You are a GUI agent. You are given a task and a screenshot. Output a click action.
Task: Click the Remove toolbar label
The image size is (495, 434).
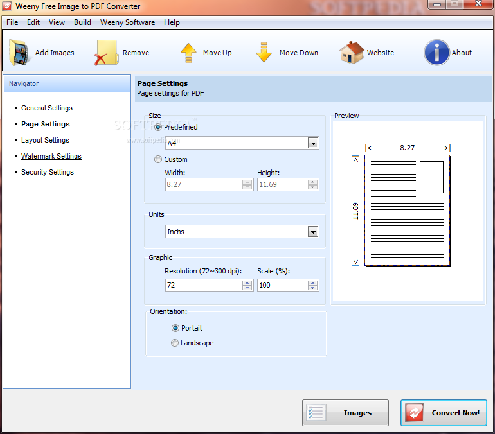pos(136,53)
